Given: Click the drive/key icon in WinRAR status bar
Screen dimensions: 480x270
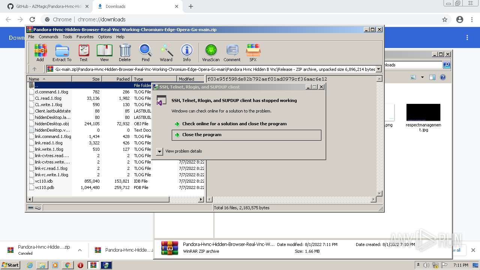Looking at the screenshot, I should (34, 208).
